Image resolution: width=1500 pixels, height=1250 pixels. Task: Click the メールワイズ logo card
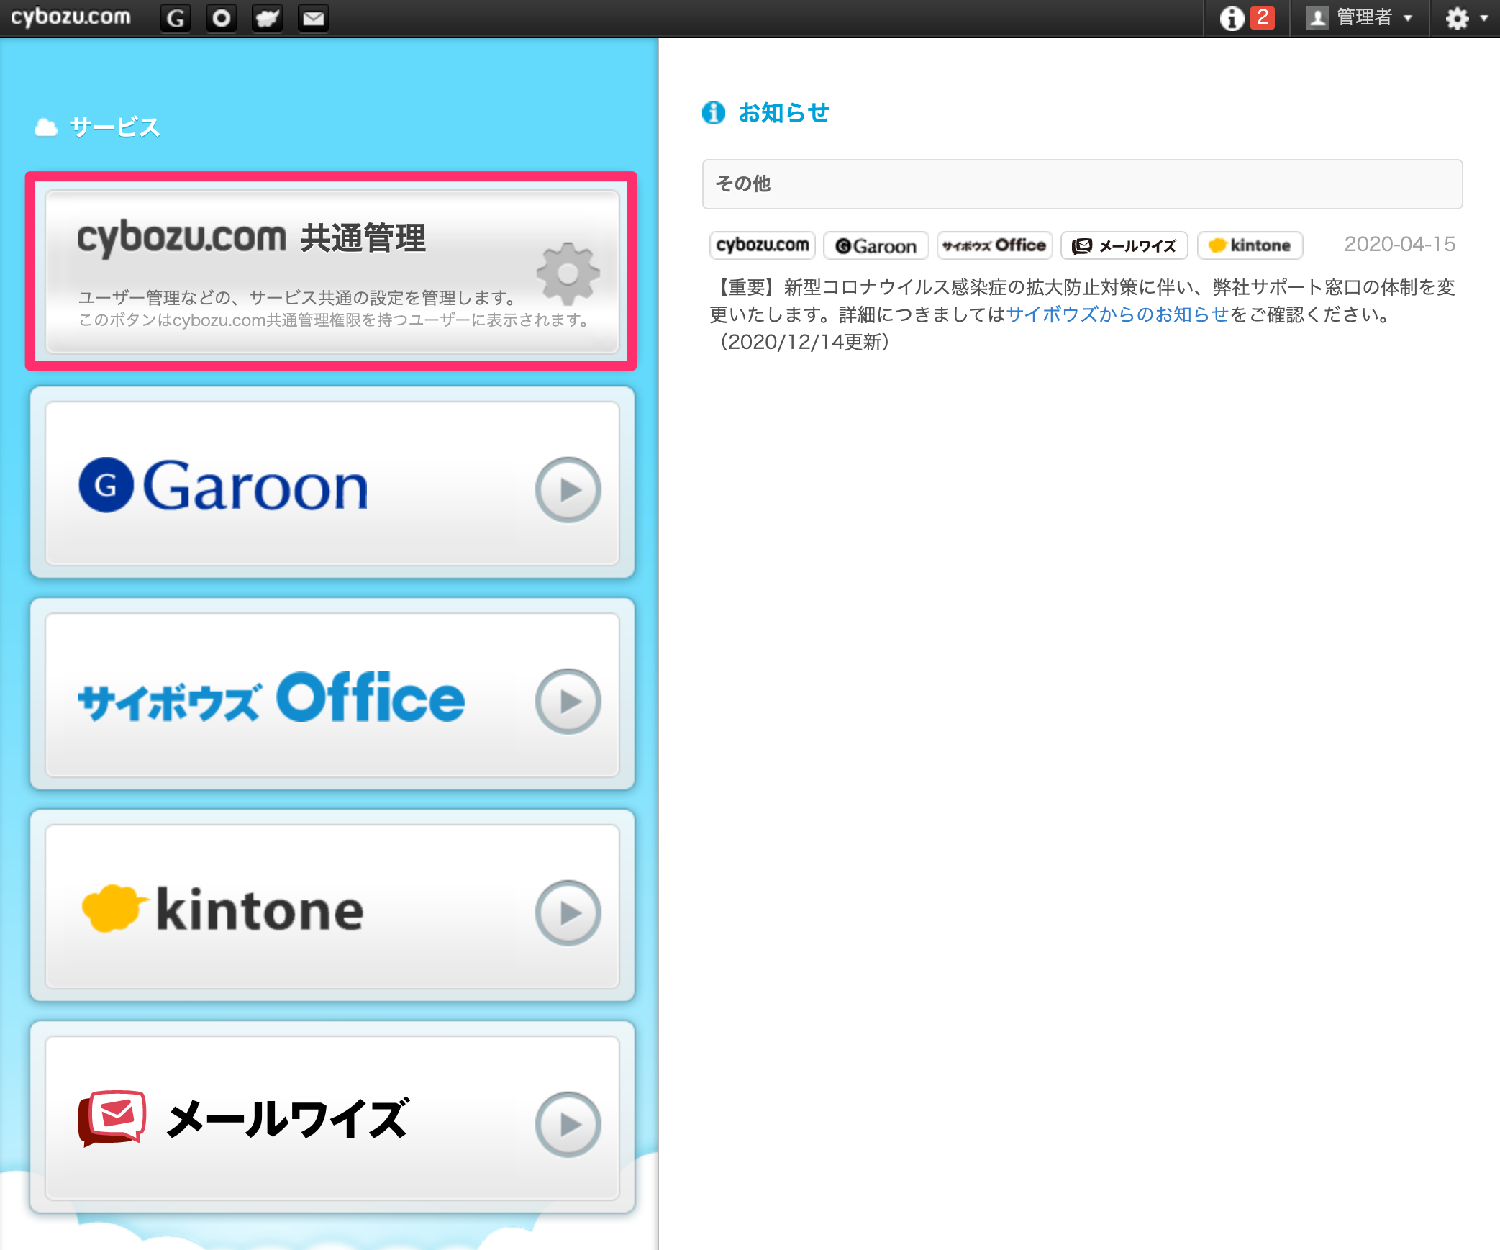pos(243,1118)
